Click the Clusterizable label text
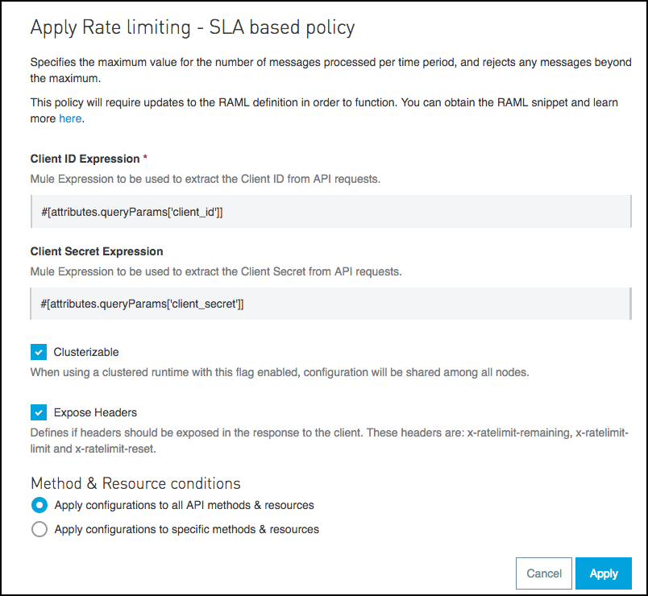The height and width of the screenshot is (596, 648). point(83,352)
